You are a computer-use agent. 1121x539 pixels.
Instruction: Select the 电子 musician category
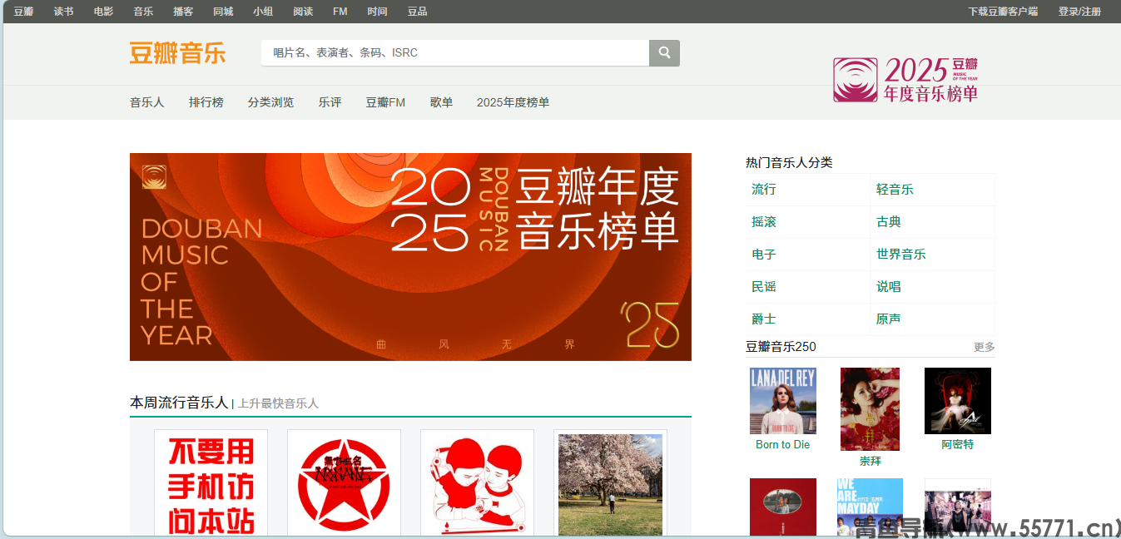(x=763, y=255)
